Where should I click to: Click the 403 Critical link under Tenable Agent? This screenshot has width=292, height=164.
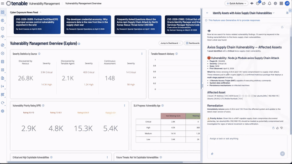(89, 72)
